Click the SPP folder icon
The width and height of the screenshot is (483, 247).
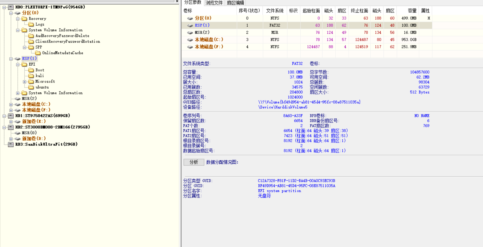click(31, 47)
